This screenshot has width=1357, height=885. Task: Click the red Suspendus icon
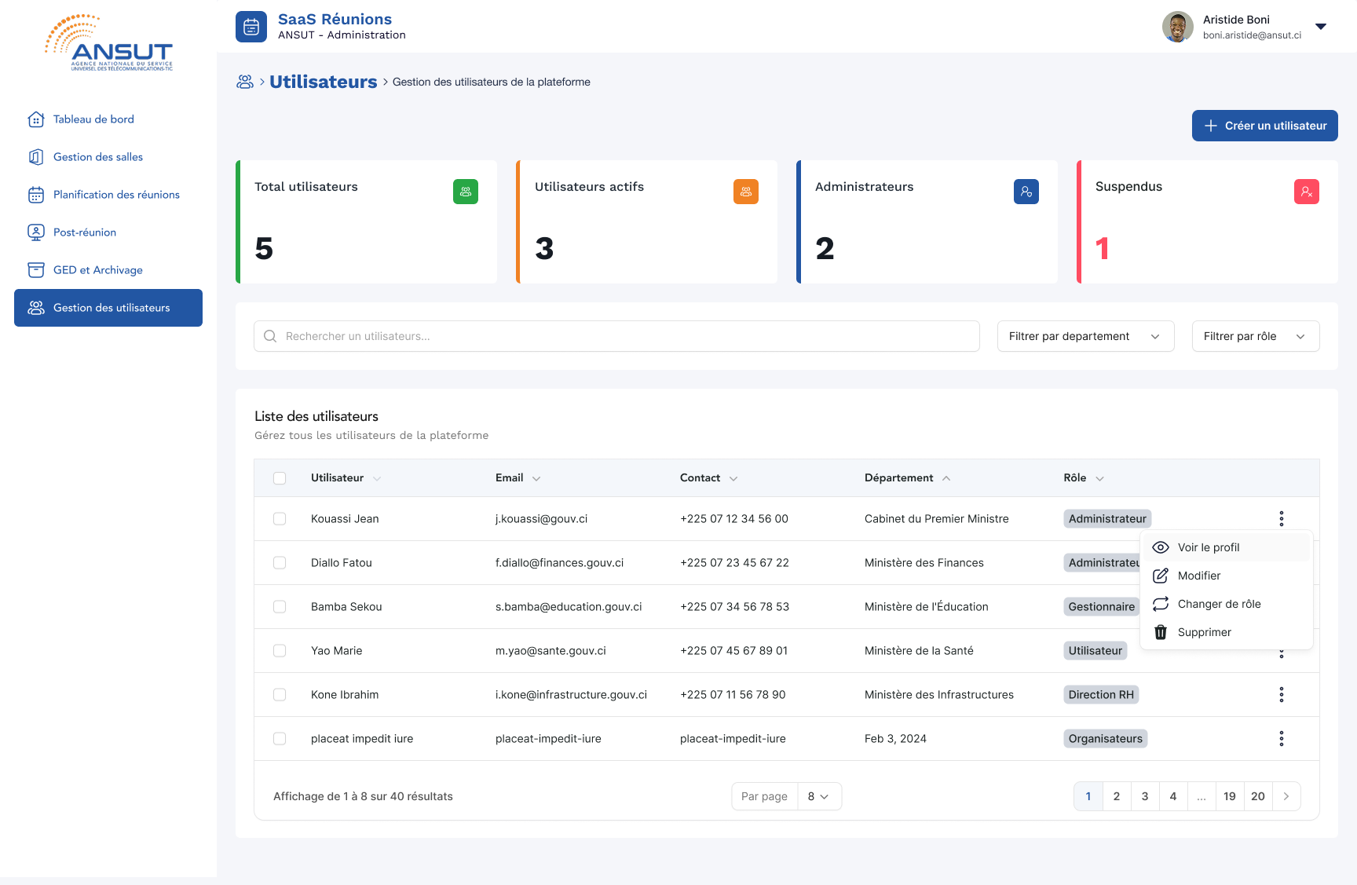tap(1307, 192)
